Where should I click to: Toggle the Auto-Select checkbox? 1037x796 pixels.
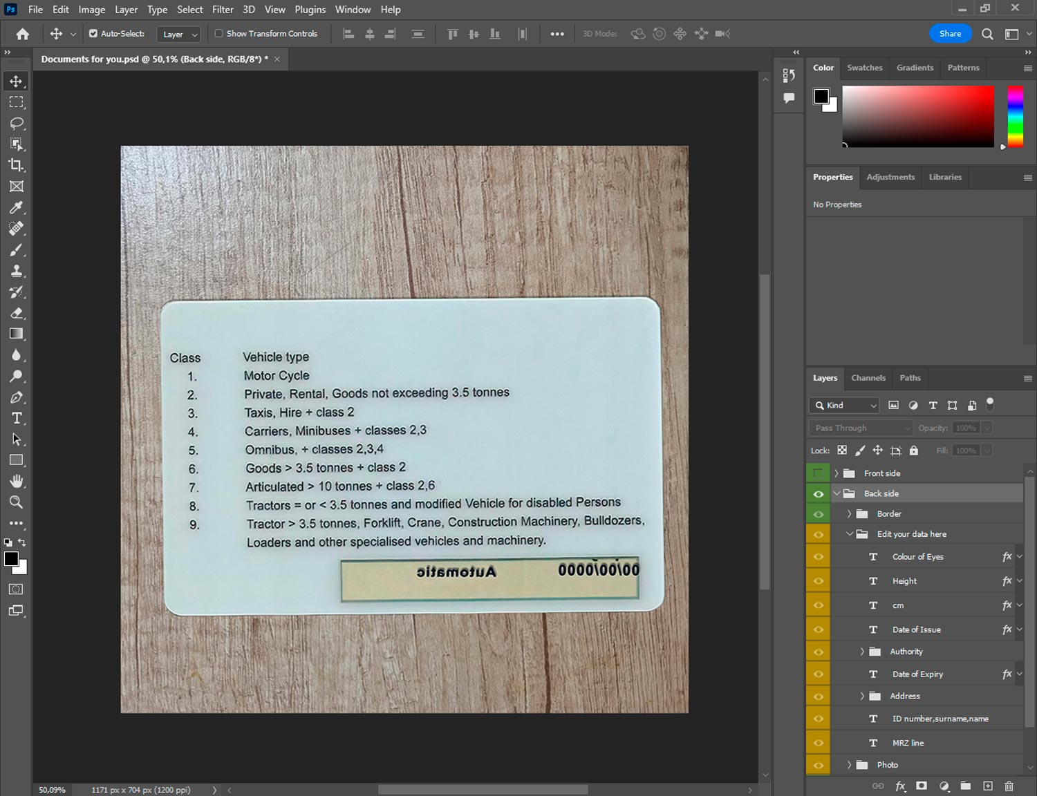pyautogui.click(x=93, y=33)
